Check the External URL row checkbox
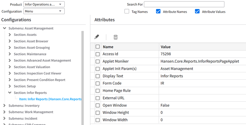 tap(98, 98)
